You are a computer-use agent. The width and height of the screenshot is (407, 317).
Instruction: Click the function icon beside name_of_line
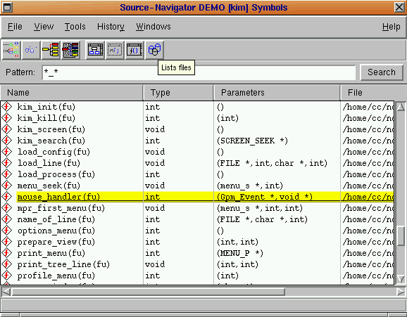pyautogui.click(x=7, y=219)
